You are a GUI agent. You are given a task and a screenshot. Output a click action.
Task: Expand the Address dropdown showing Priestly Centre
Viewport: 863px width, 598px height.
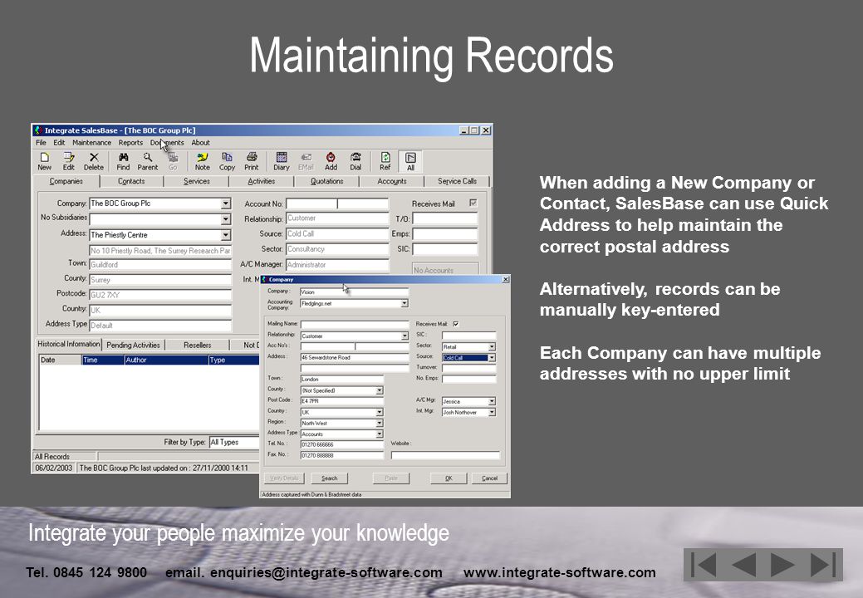tap(226, 235)
